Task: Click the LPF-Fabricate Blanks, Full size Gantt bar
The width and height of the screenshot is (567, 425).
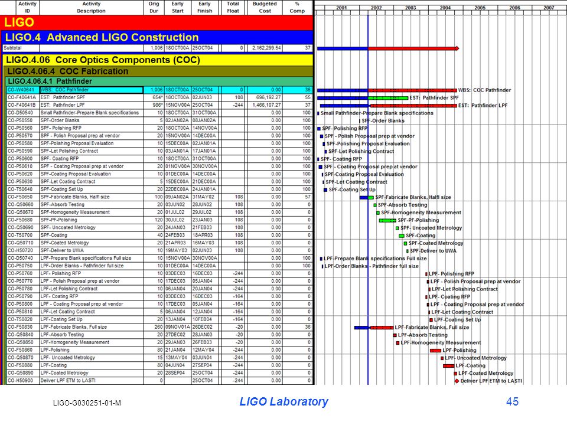Action: (374, 328)
